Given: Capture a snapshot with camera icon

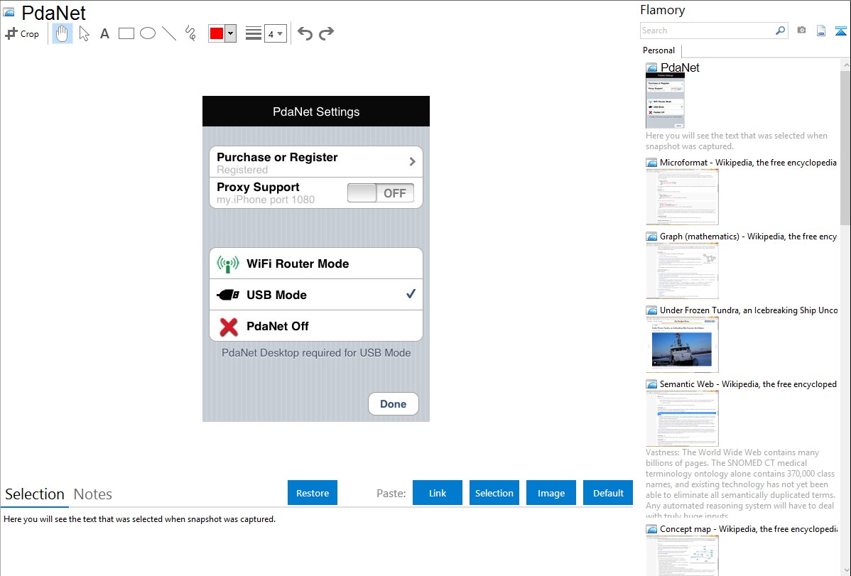Looking at the screenshot, I should click(801, 31).
